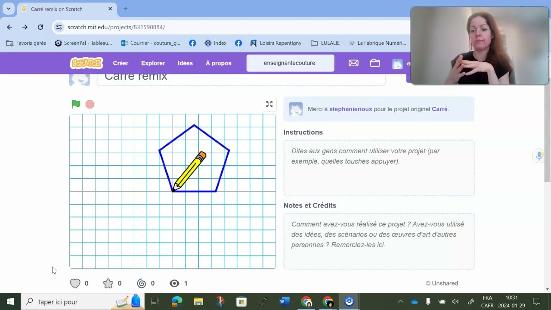Image resolution: width=551 pixels, height=310 pixels.
Task: Click the red stop button
Action: (x=90, y=104)
